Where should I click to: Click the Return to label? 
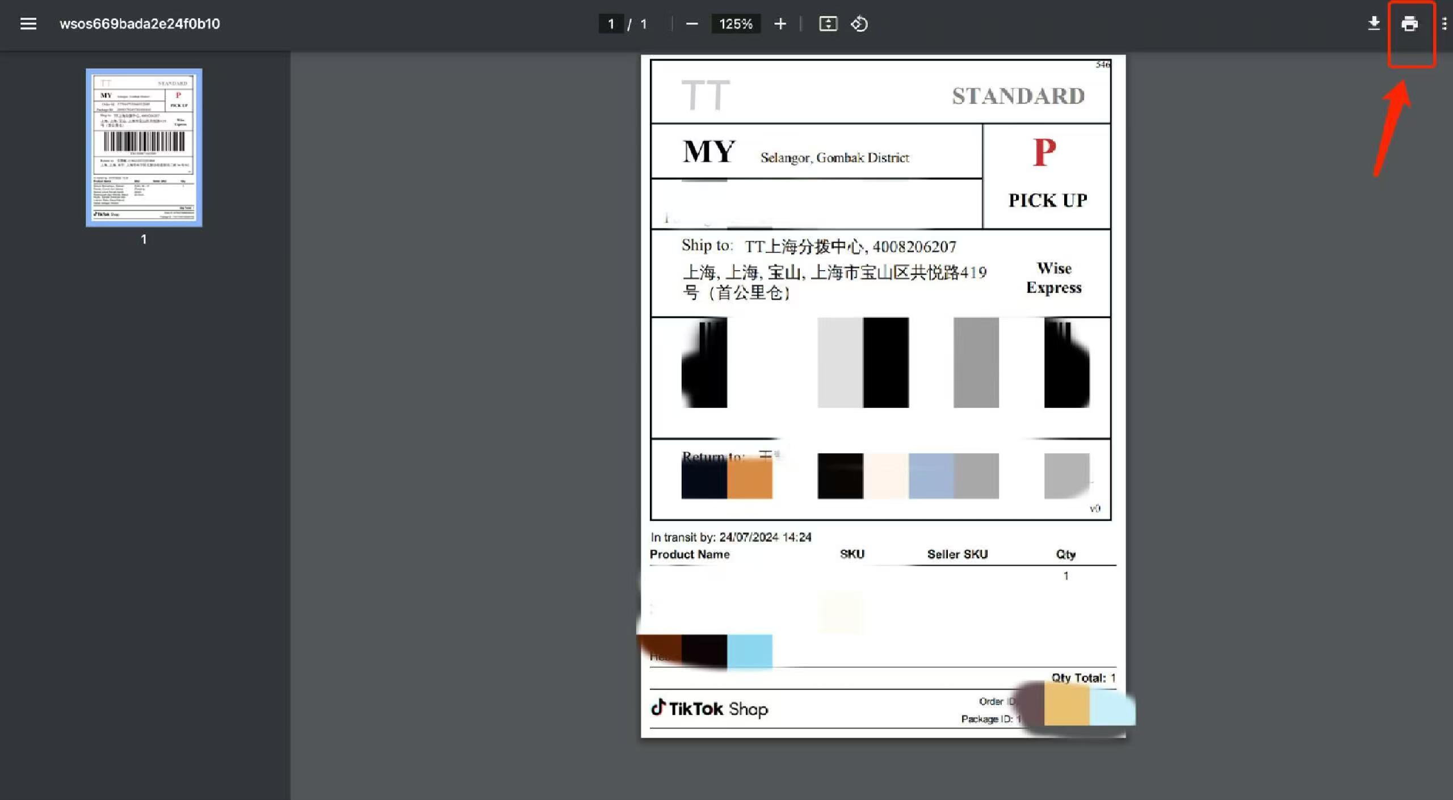(713, 457)
